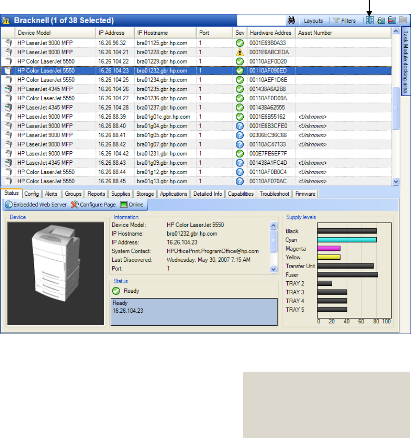Click the device list scroll-up arrow

(396, 31)
